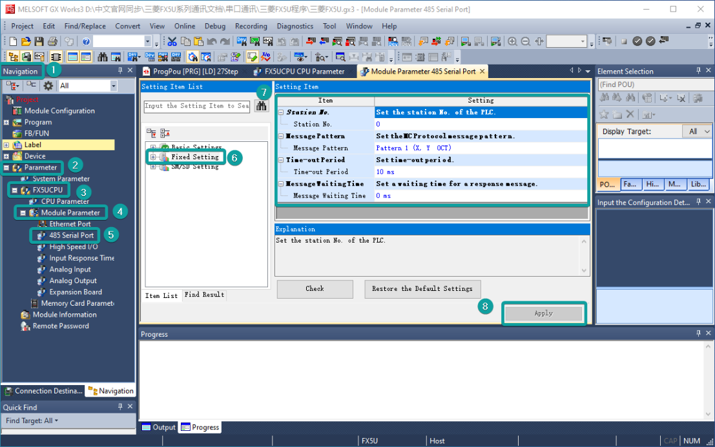Click the Cut scissors icon

(x=172, y=41)
